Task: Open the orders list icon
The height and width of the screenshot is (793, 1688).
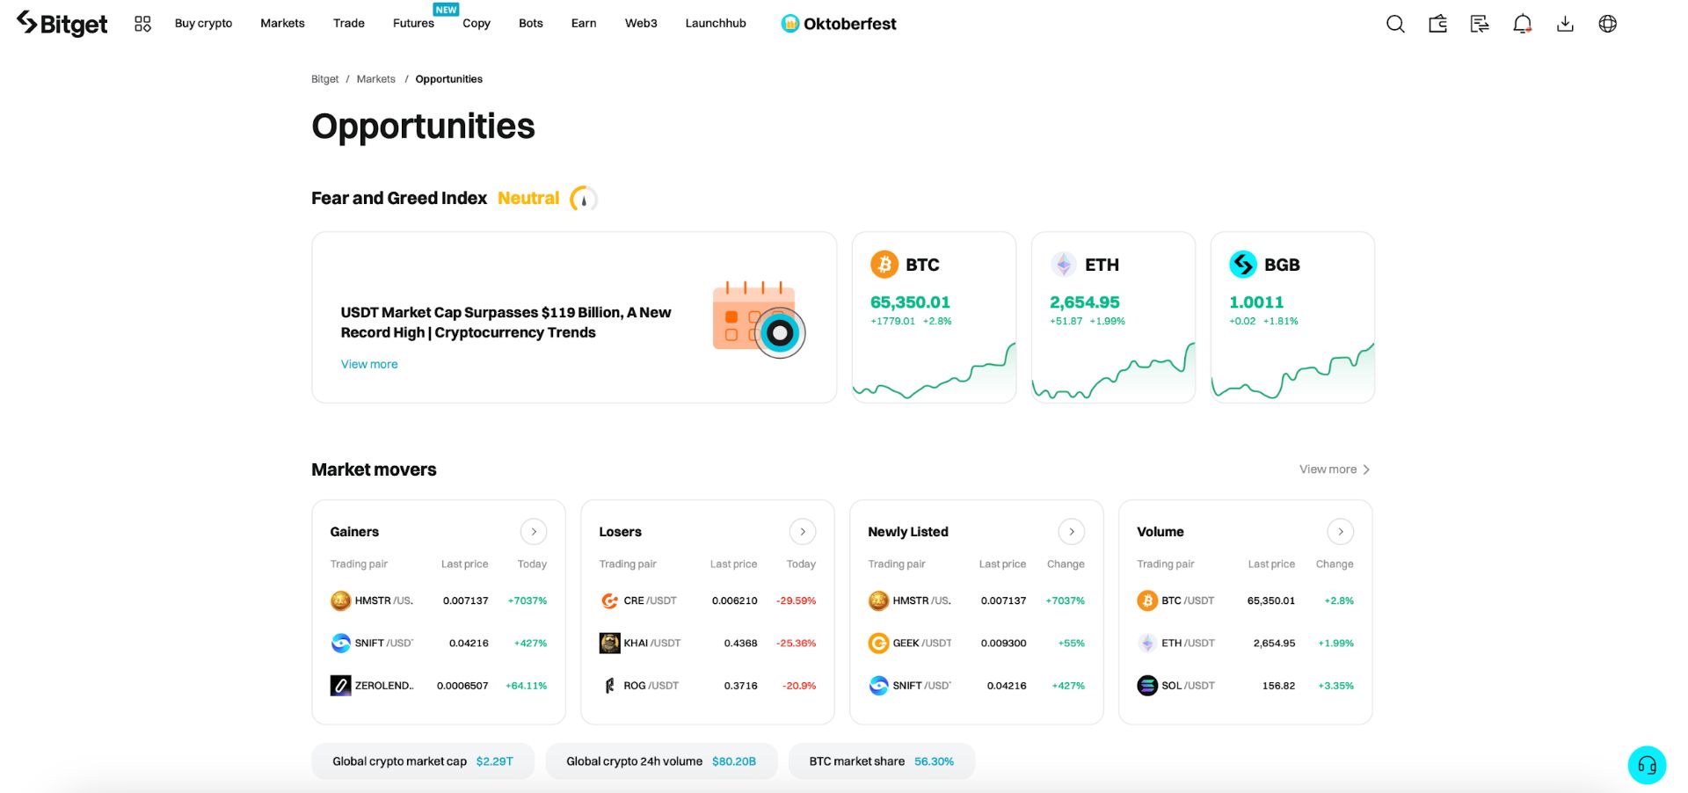Action: [x=1480, y=24]
